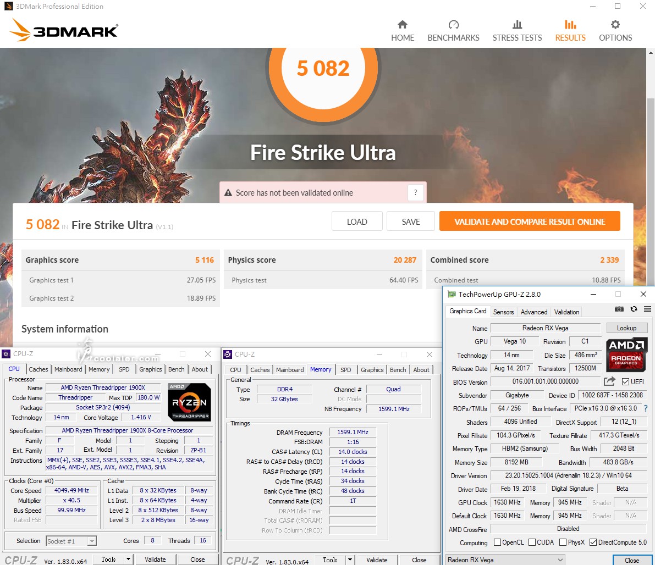655x565 pixels.
Task: Click the validation help question mark
Action: [x=415, y=192]
